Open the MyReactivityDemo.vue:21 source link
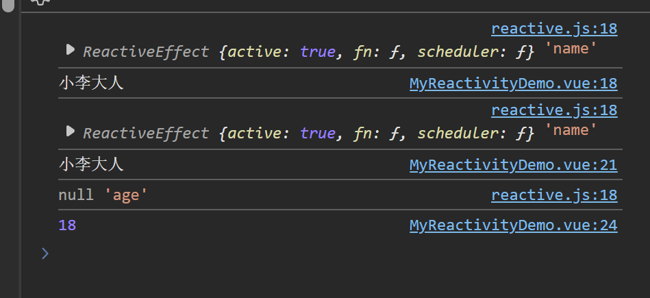This screenshot has height=298, width=650. click(513, 165)
